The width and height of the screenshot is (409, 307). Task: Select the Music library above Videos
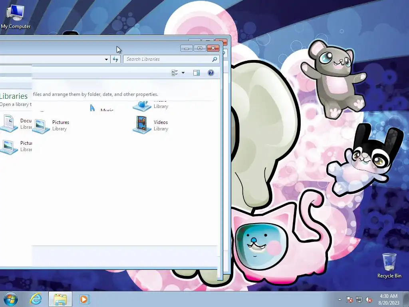tap(151, 105)
